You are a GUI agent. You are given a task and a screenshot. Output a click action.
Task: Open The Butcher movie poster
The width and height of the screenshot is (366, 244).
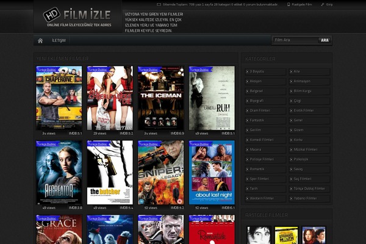110,173
